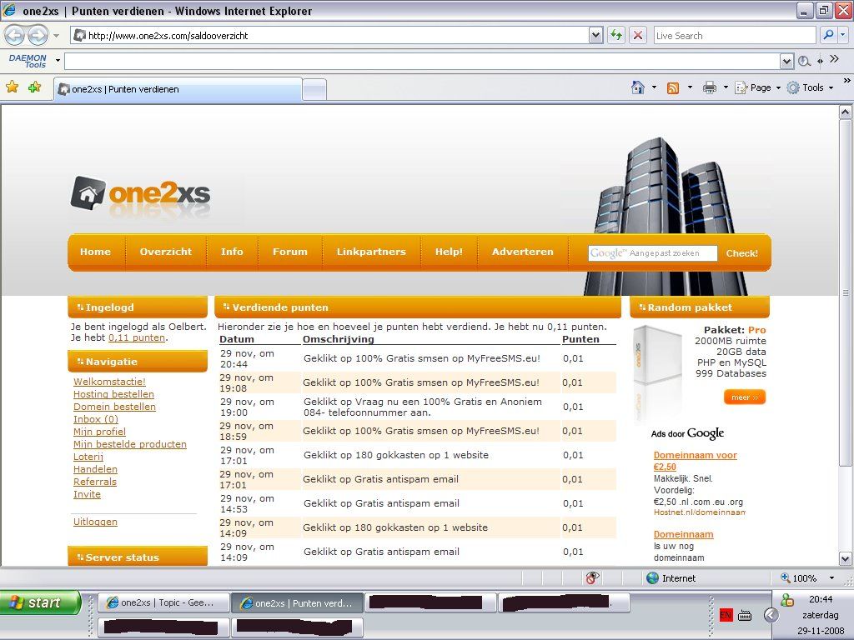Viewport: 854px width, 640px height.
Task: Click the EN language bar indicator
Action: (726, 615)
